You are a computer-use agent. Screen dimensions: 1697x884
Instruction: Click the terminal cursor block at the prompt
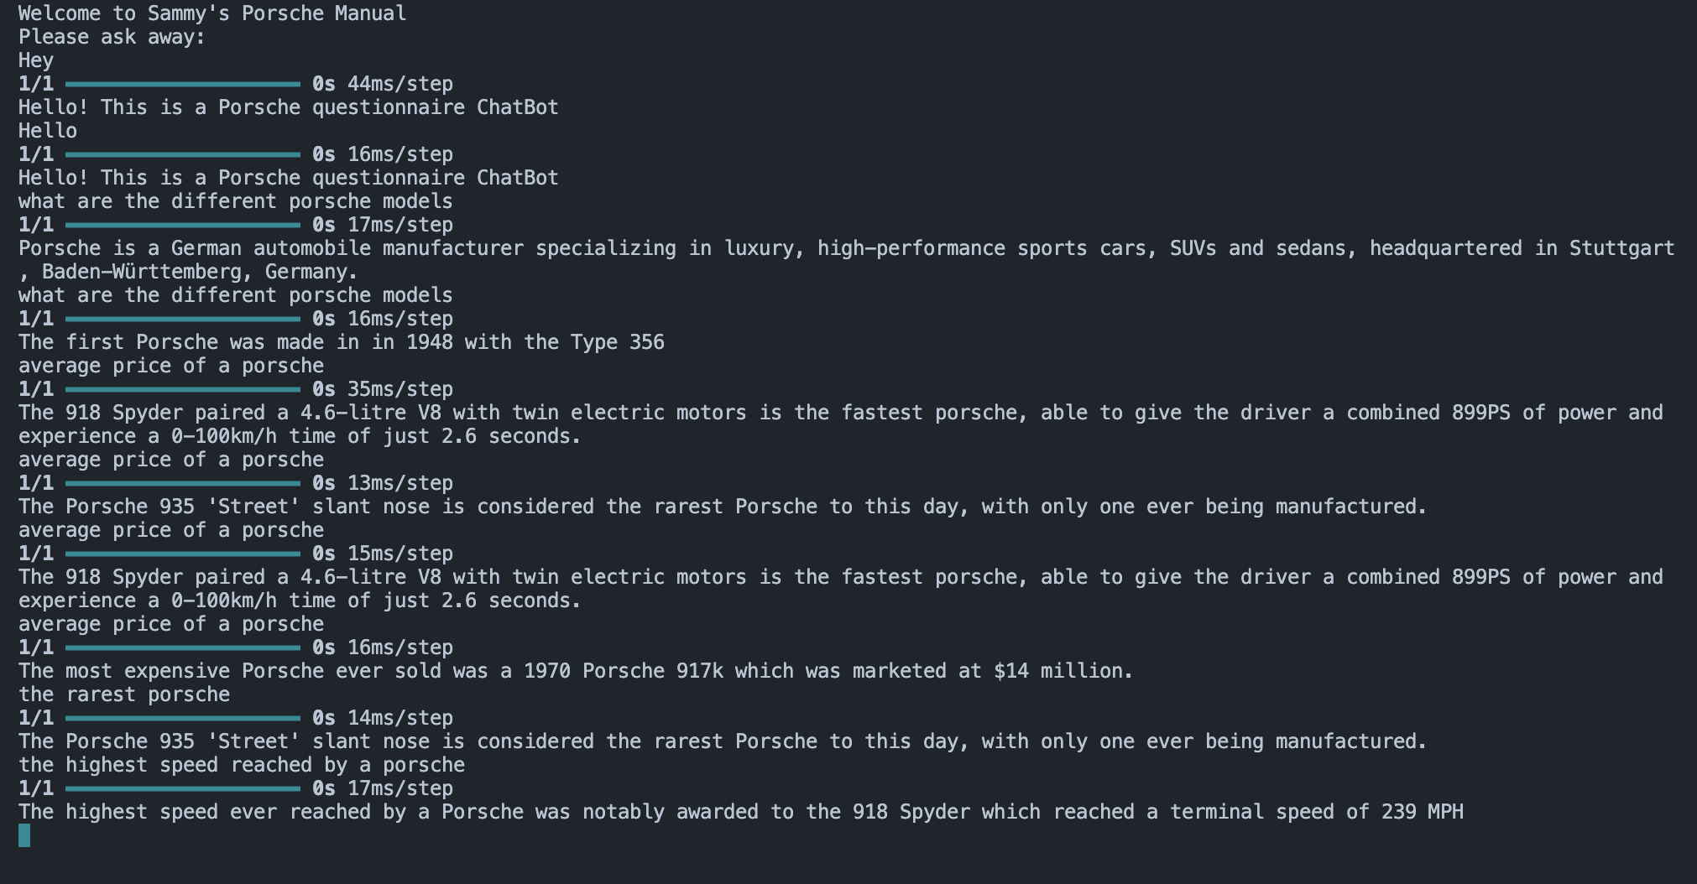click(x=24, y=835)
